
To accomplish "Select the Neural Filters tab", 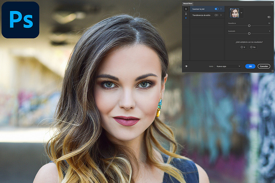I will (x=187, y=3).
